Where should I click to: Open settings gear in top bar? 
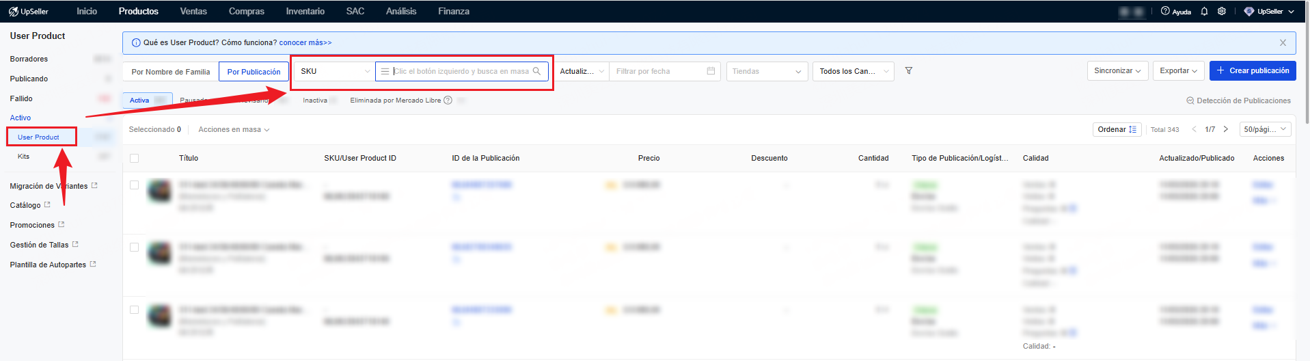1222,12
